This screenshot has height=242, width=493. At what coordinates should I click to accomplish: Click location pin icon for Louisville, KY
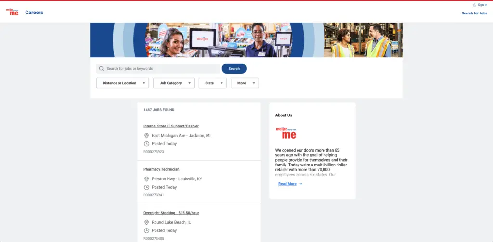pyautogui.click(x=146, y=179)
